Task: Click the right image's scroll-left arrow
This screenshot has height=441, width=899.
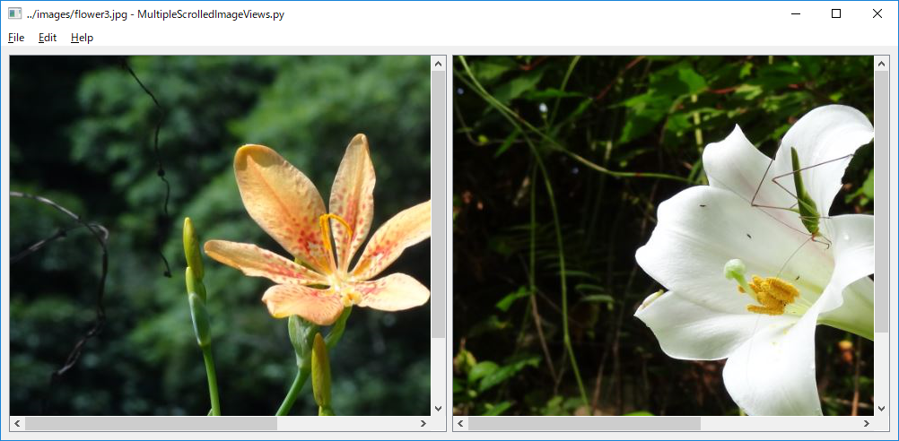Action: 460,424
